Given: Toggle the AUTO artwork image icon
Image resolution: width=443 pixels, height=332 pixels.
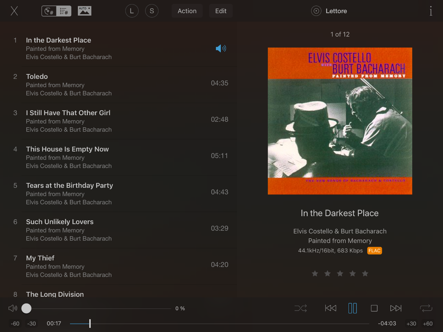Looking at the screenshot, I should click(84, 11).
